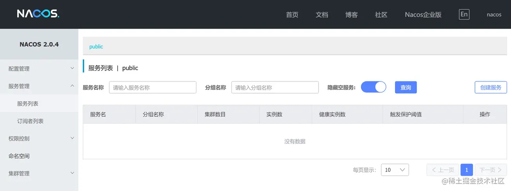The image size is (511, 191).
Task: Select page 1 in pagination
Action: (467, 170)
